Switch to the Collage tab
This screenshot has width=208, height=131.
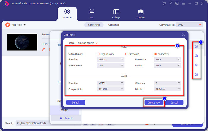[x=116, y=14]
